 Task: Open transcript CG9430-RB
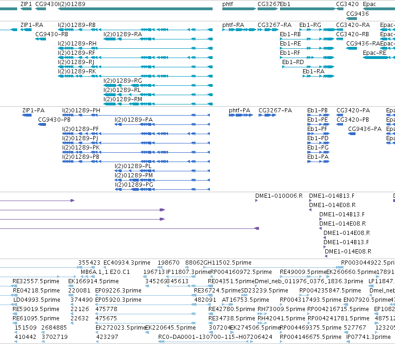(52, 34)
